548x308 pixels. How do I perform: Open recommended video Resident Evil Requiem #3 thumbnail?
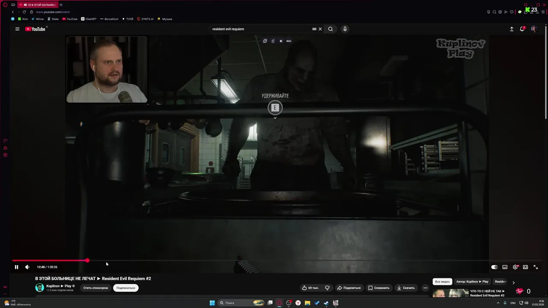click(450, 293)
